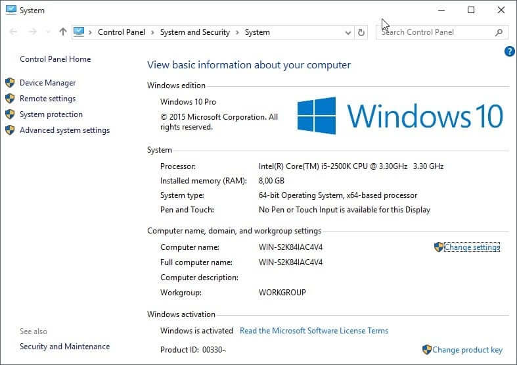This screenshot has width=517, height=365.
Task: Open Advanced system settings
Action: click(x=64, y=130)
